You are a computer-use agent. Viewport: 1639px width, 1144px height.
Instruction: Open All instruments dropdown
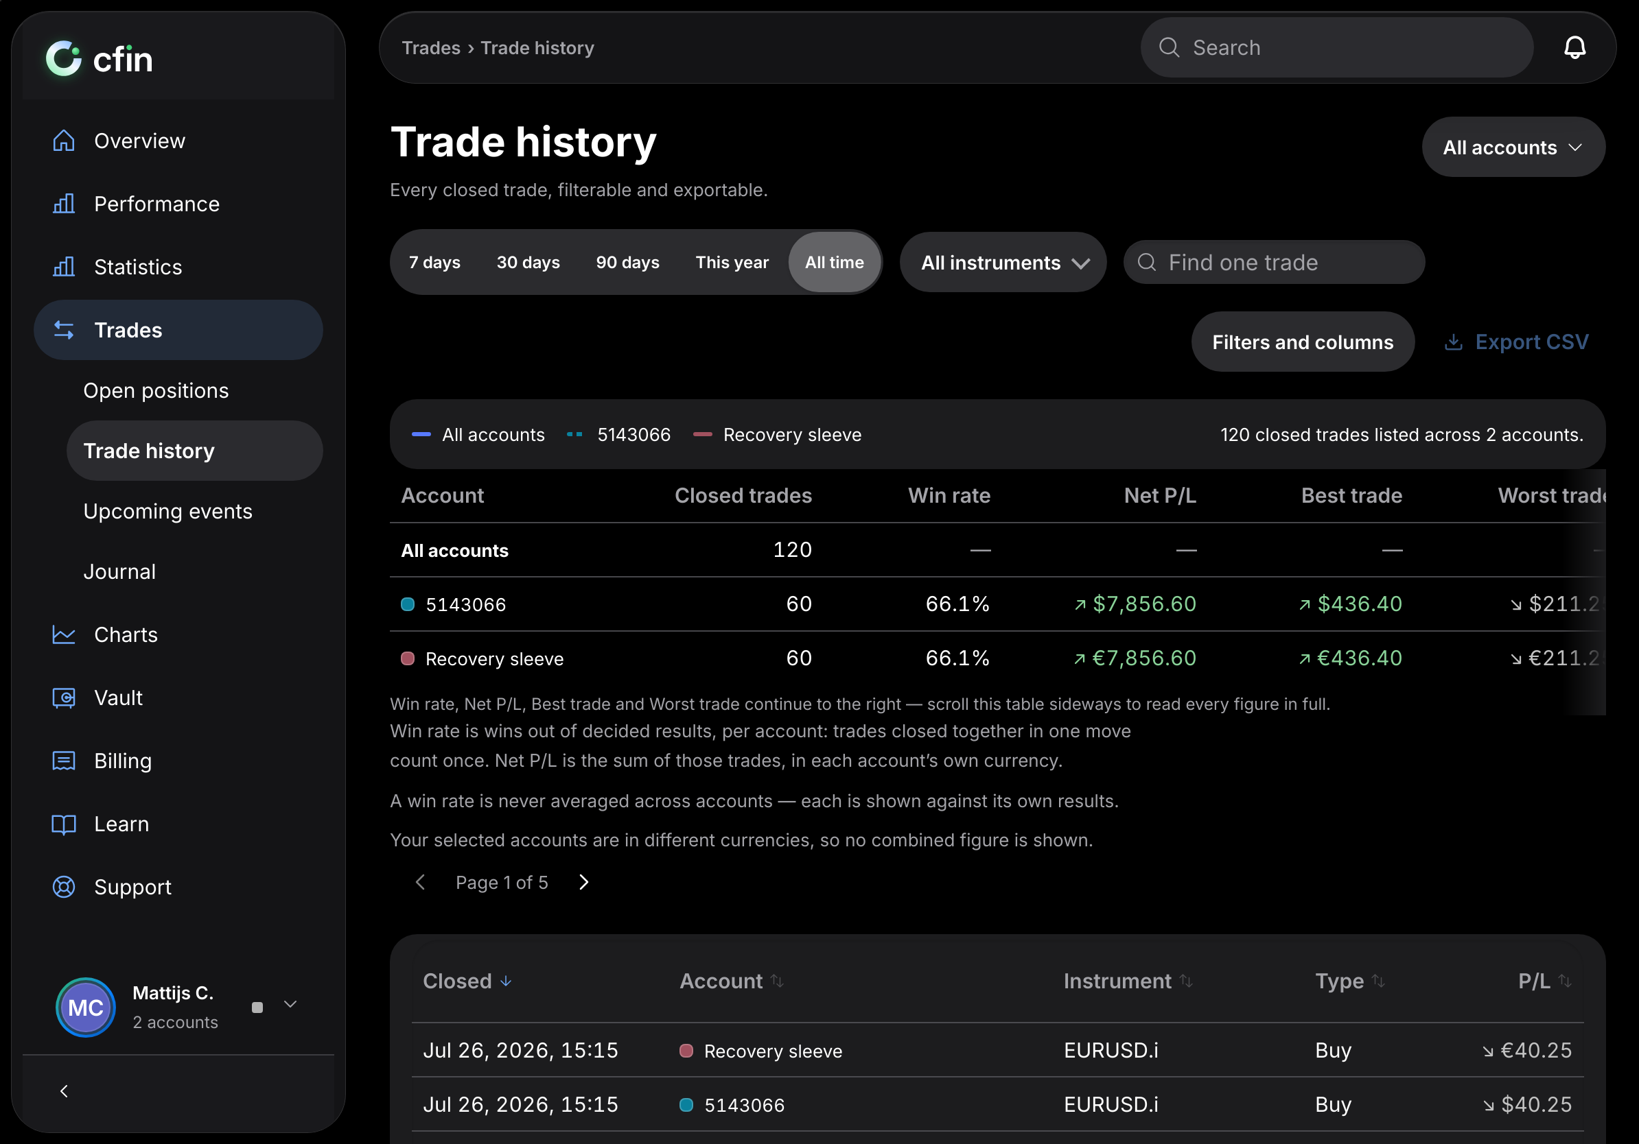tap(1003, 263)
